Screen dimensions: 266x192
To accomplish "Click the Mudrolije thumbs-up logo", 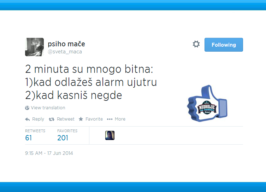I will (x=207, y=104).
